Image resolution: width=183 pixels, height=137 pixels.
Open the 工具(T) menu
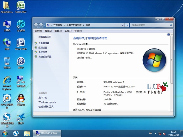pos(68,31)
